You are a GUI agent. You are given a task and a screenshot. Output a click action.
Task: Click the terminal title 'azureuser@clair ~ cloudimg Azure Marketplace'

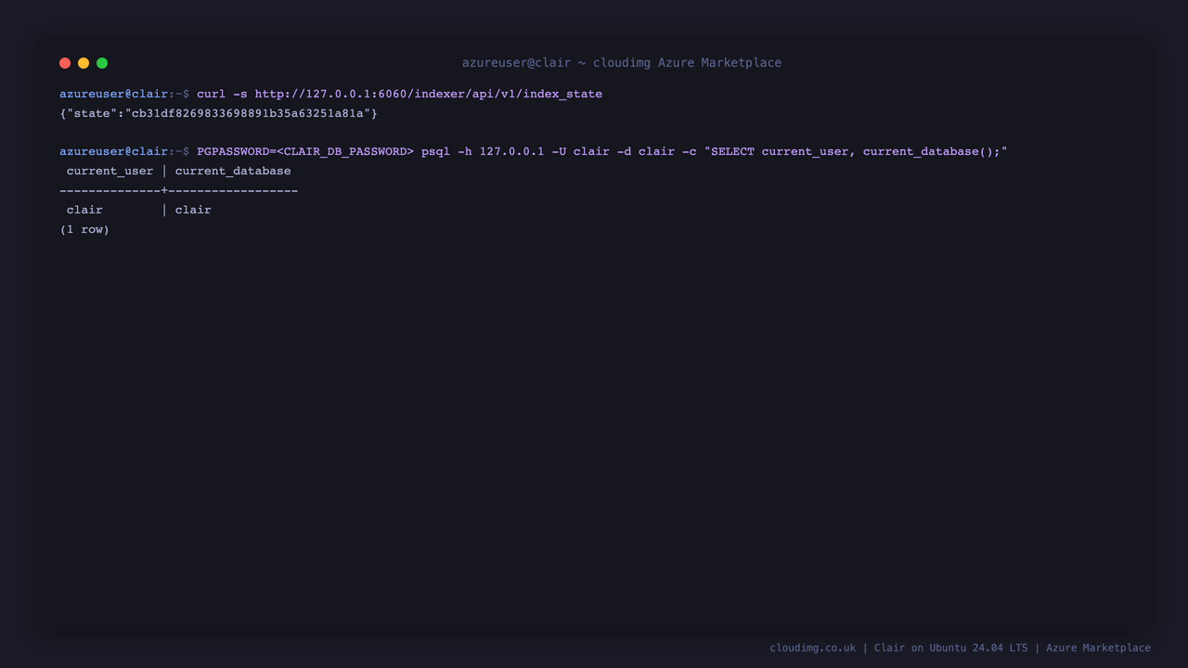coord(622,63)
